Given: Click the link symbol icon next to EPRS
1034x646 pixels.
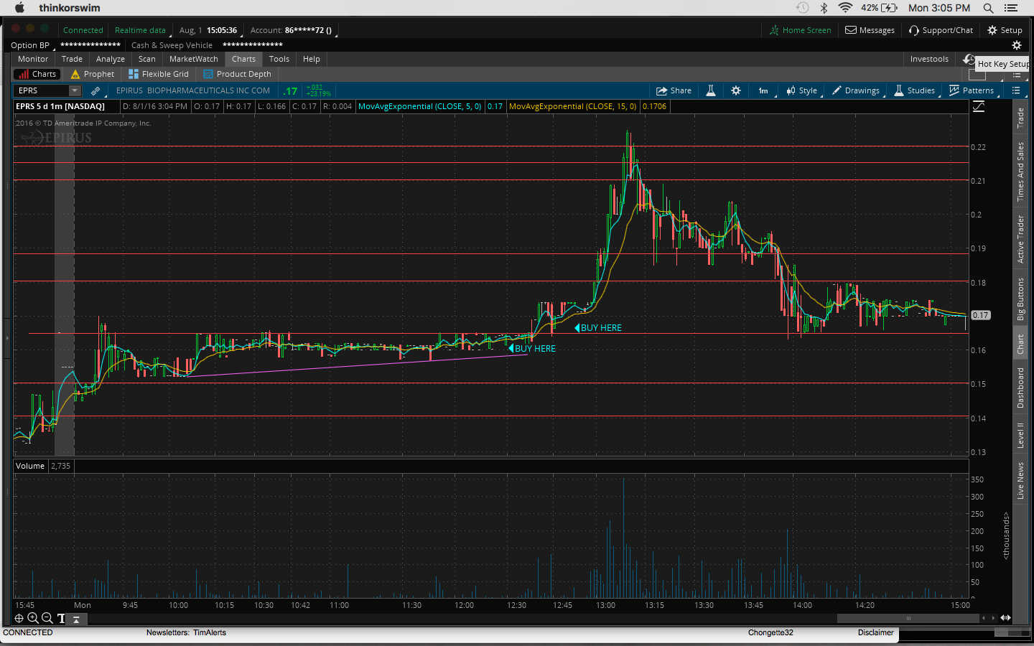Looking at the screenshot, I should click(96, 91).
